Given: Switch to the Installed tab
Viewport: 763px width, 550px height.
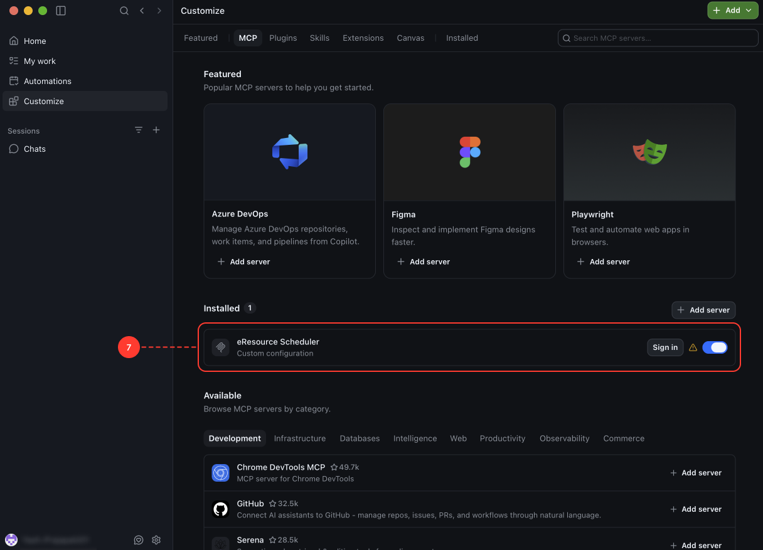Looking at the screenshot, I should tap(462, 38).
